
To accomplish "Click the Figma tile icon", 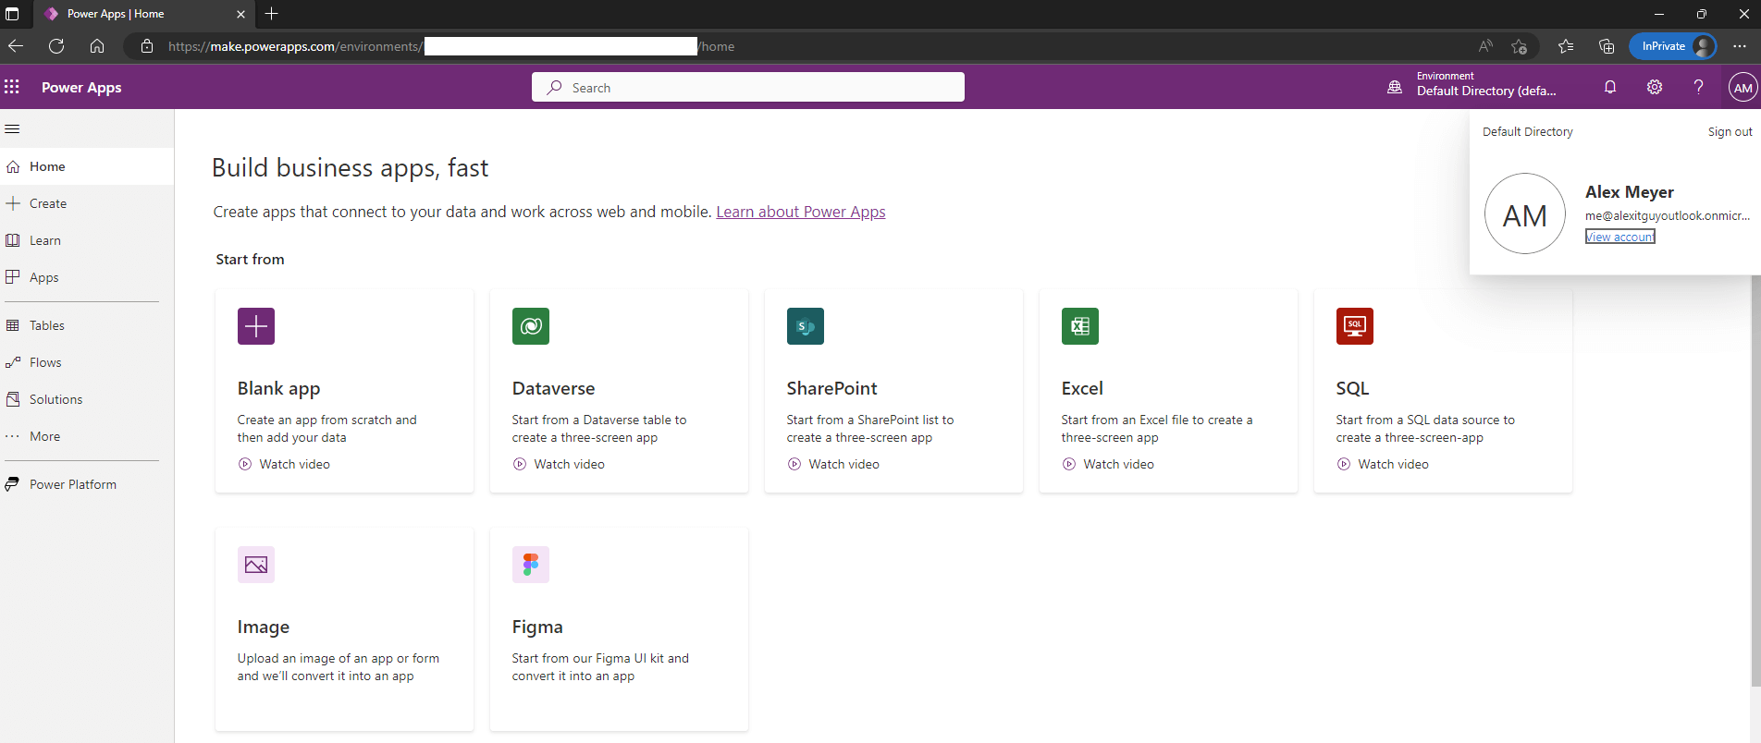I will click(531, 565).
